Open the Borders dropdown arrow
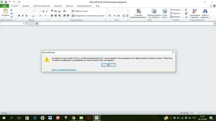This screenshot has width=216, height=121. pos(36,16)
